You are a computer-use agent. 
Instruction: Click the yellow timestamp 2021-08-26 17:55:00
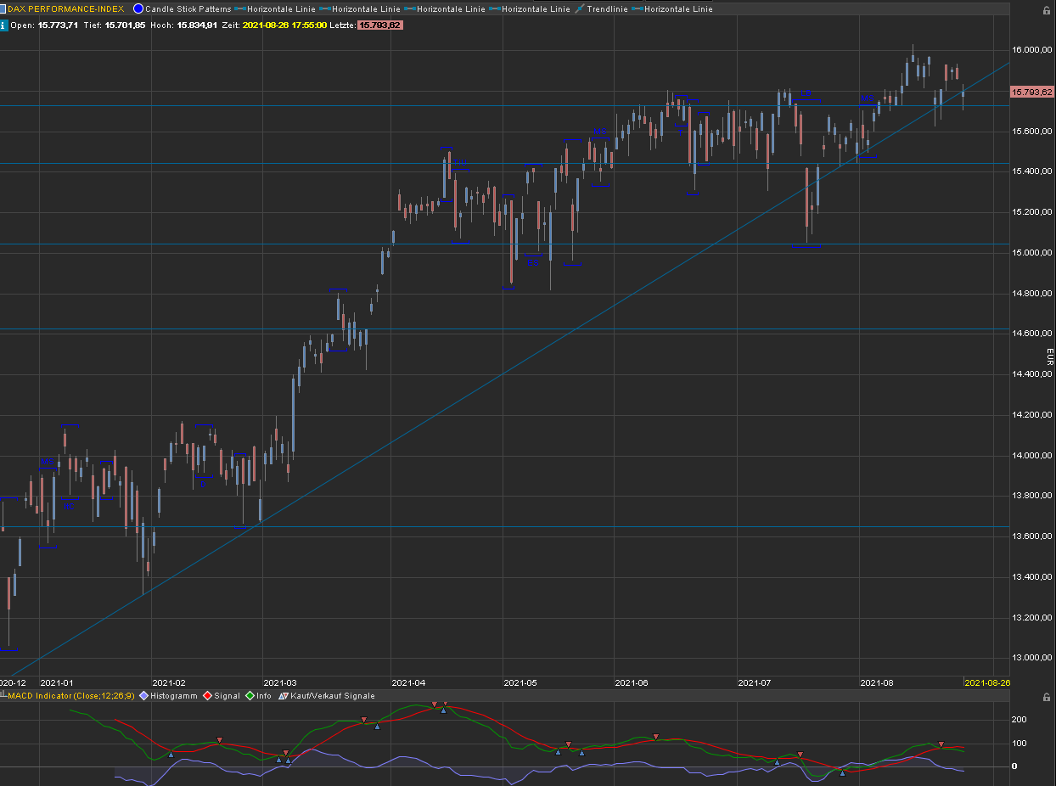[284, 25]
